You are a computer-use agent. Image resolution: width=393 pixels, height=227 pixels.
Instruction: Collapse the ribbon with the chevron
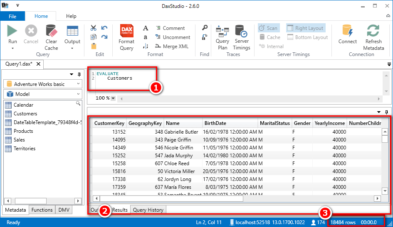(388, 16)
